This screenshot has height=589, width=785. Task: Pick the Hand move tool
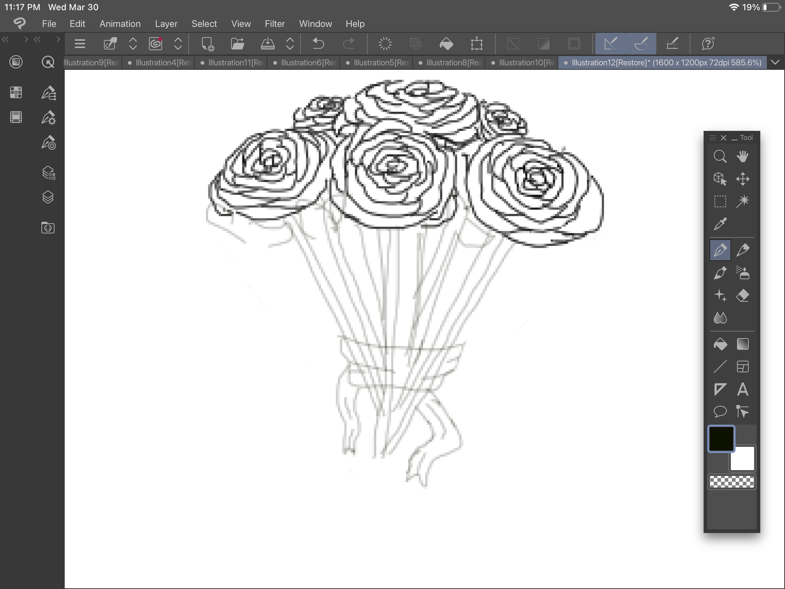pos(742,156)
